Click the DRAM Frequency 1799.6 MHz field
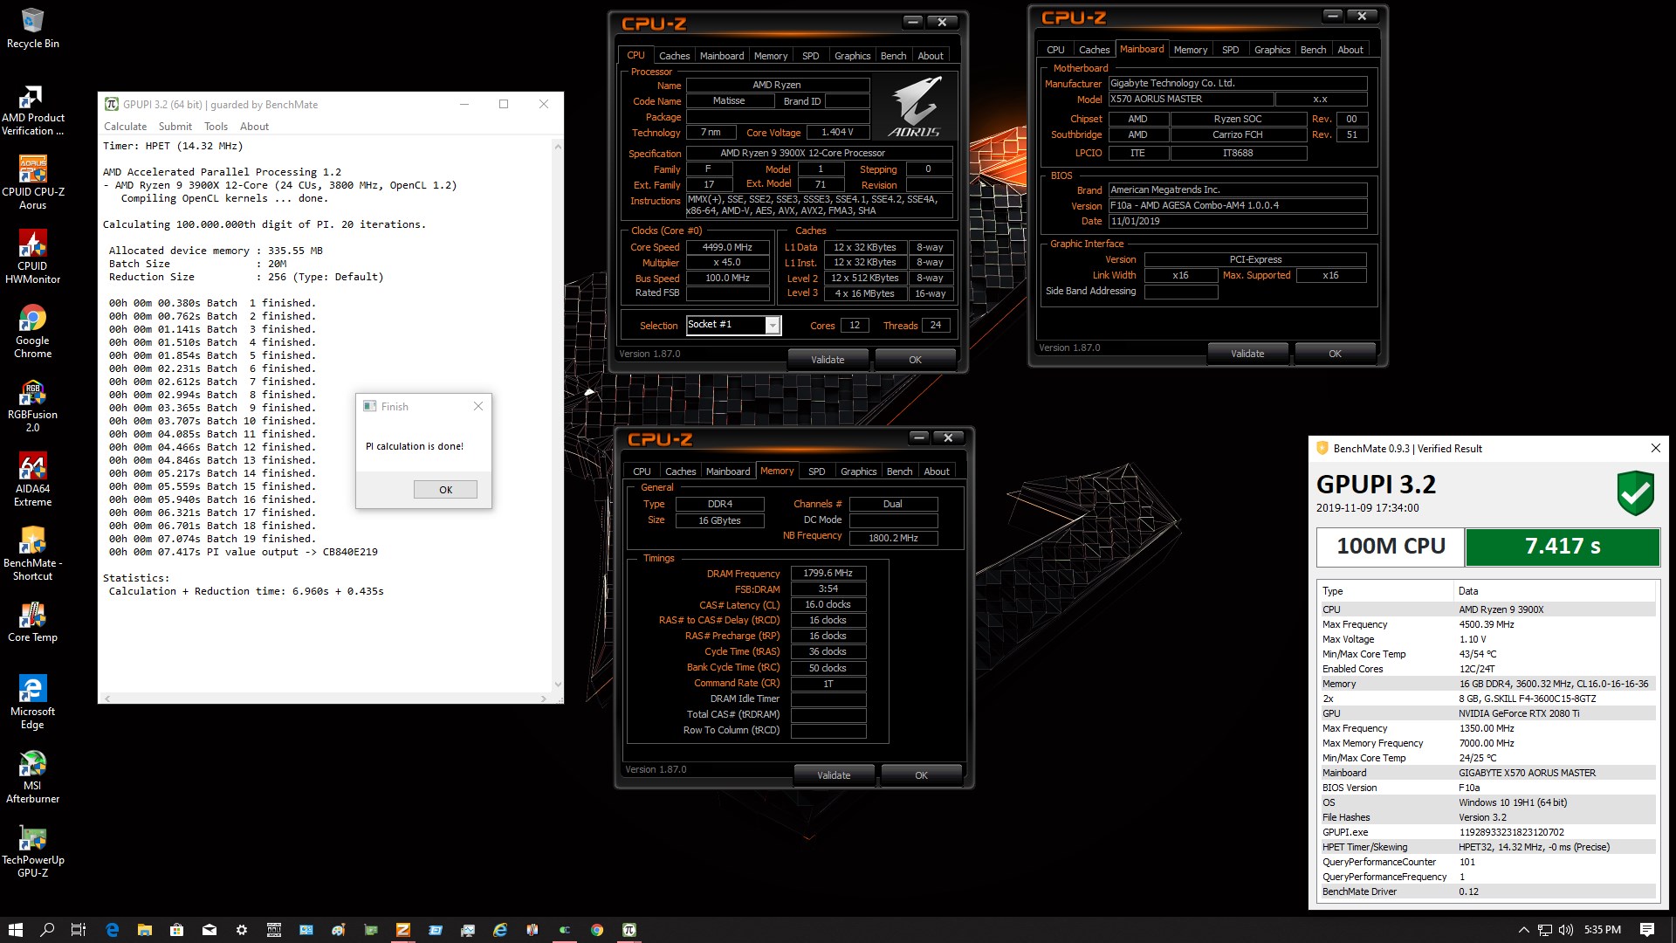This screenshot has width=1676, height=943. (x=828, y=574)
